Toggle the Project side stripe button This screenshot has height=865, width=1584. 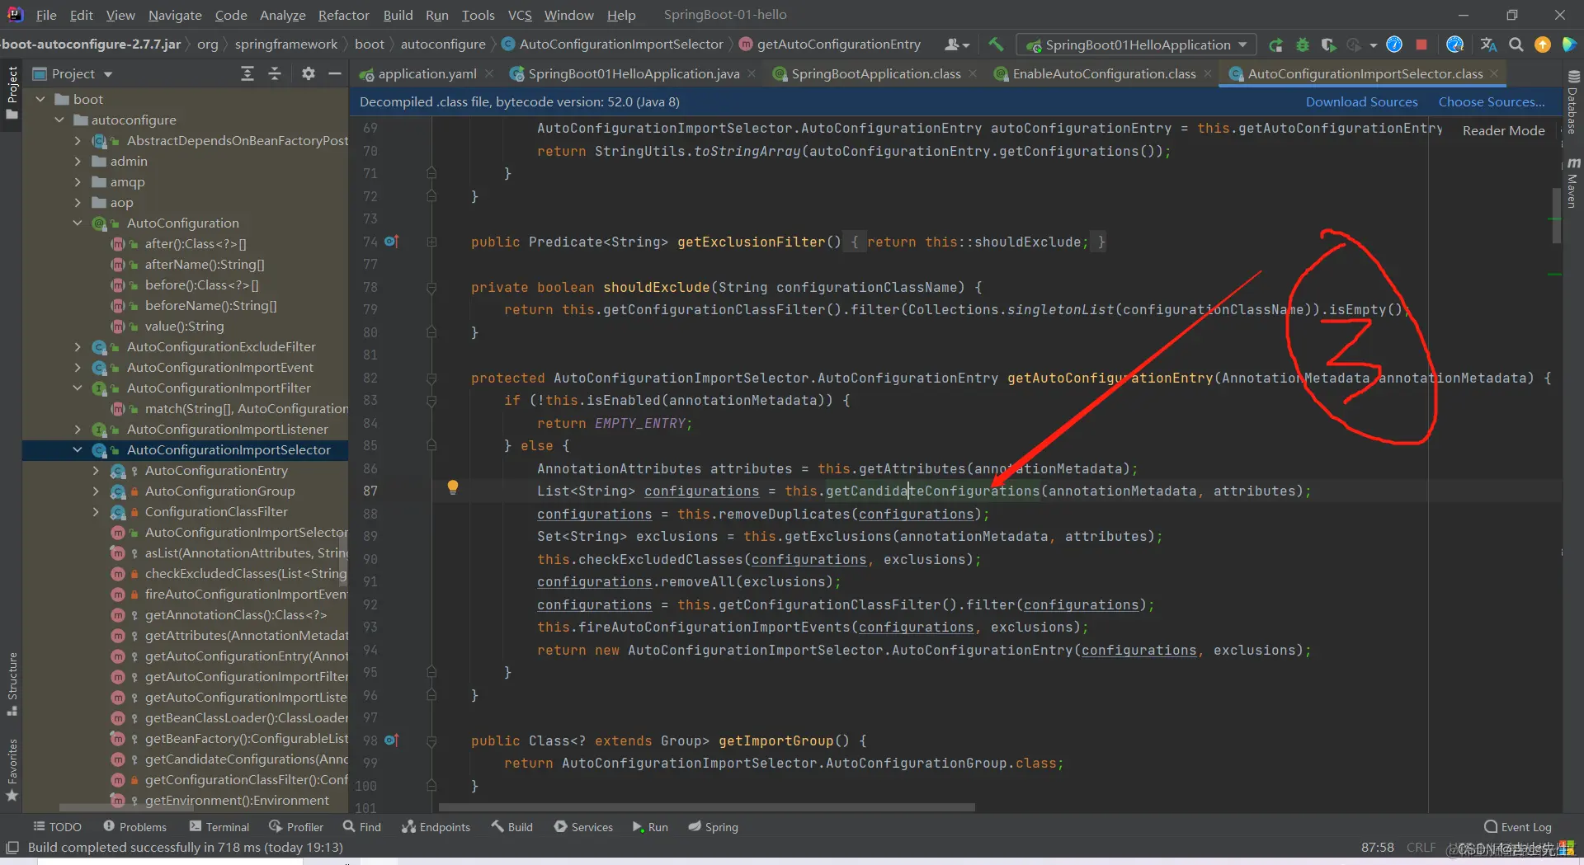(x=12, y=92)
